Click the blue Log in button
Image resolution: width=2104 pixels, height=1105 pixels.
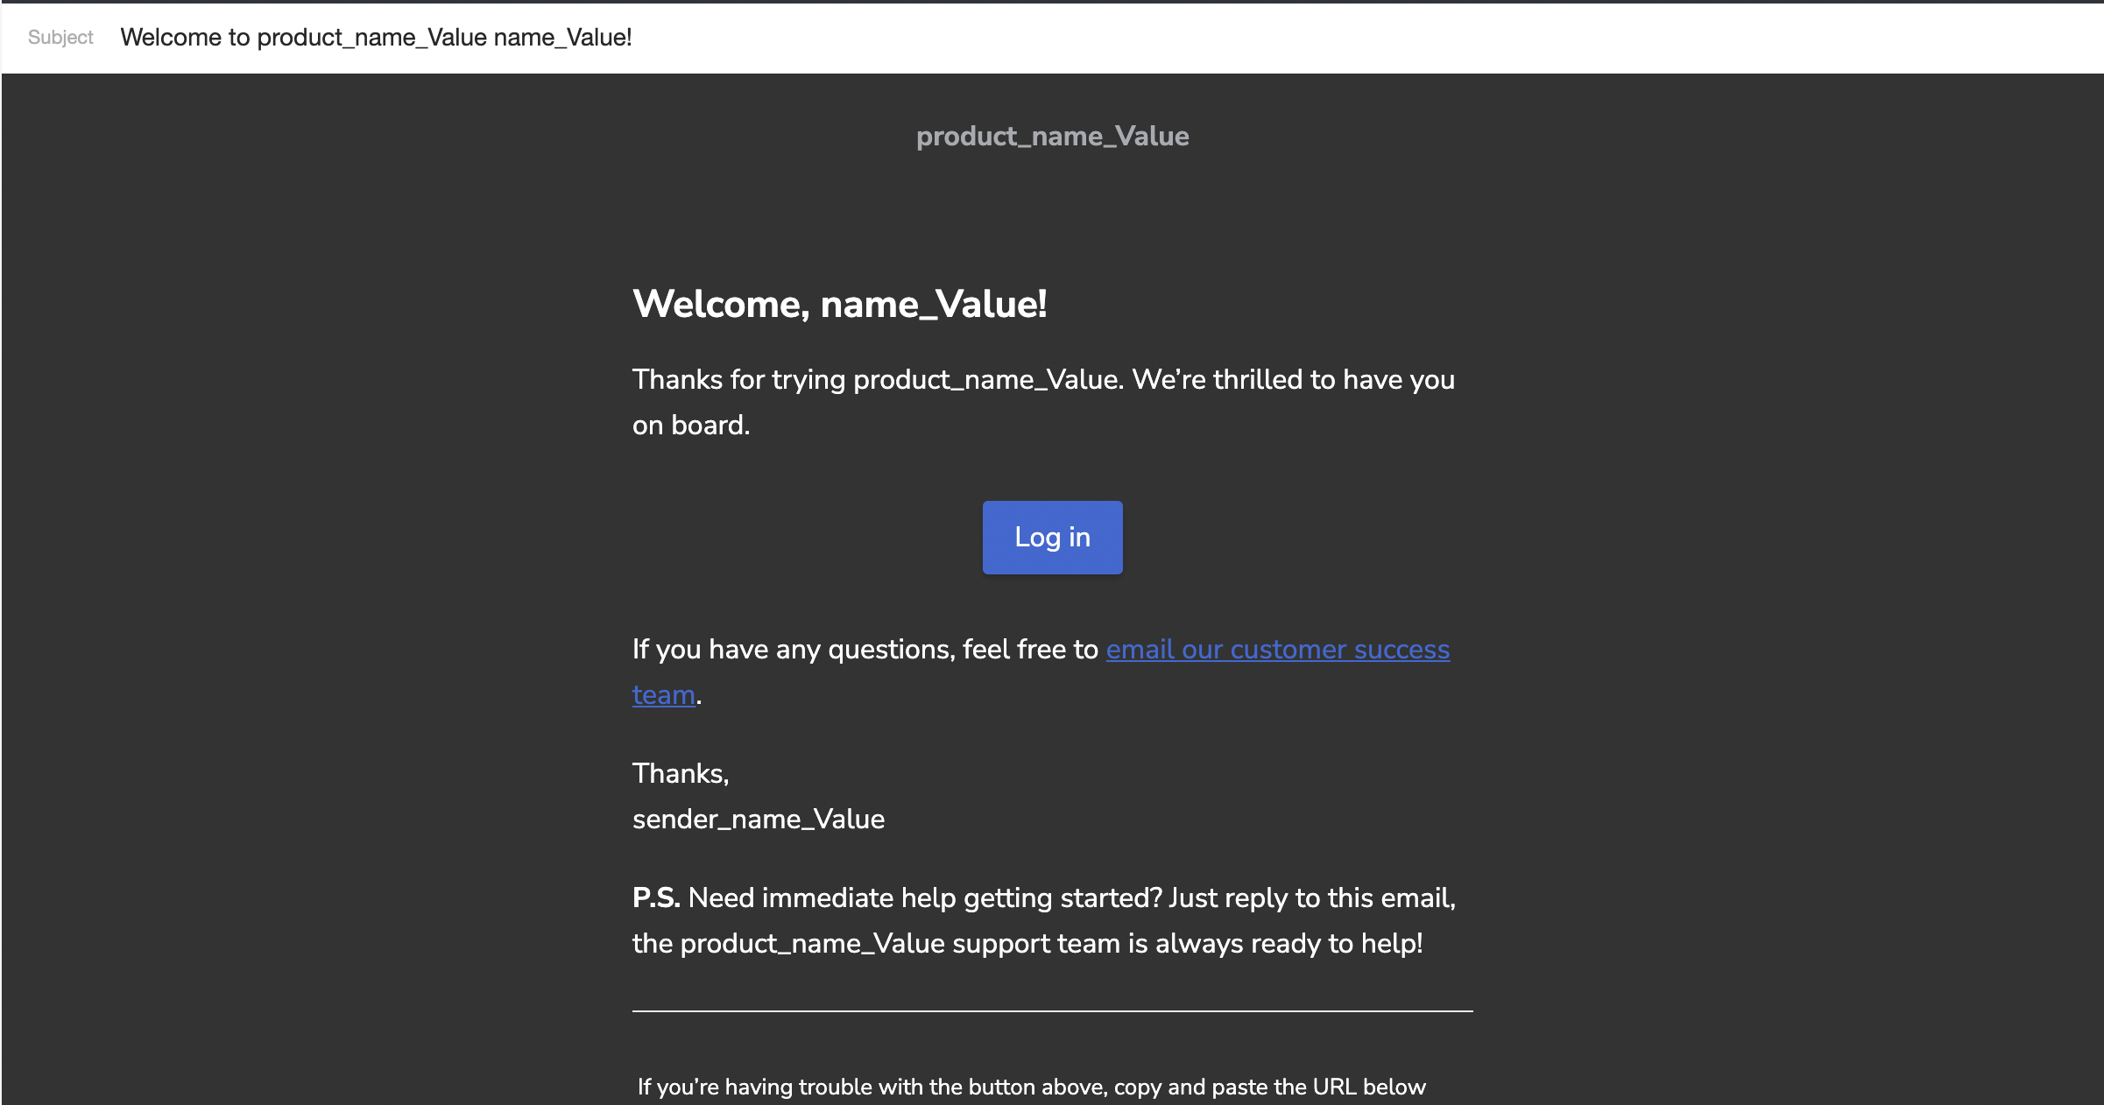1052,538
